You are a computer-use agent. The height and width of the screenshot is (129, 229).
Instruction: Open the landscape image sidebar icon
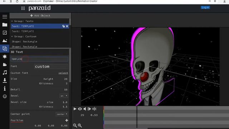5,40
